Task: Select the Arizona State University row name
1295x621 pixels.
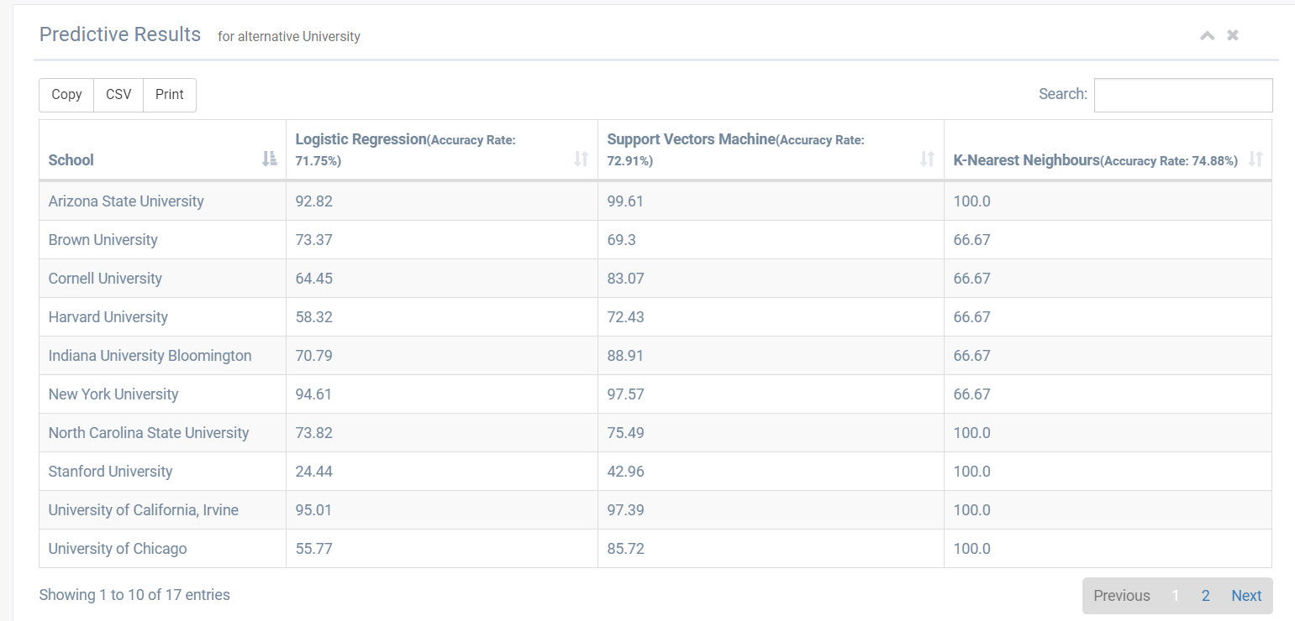Action: pyautogui.click(x=126, y=201)
